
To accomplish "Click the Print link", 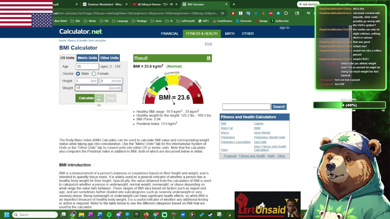I will (x=208, y=44).
